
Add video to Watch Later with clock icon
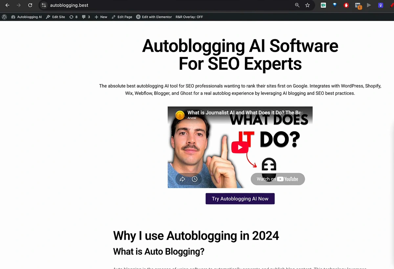point(195,179)
